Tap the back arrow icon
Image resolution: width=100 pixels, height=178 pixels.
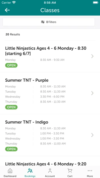tap(7, 10)
